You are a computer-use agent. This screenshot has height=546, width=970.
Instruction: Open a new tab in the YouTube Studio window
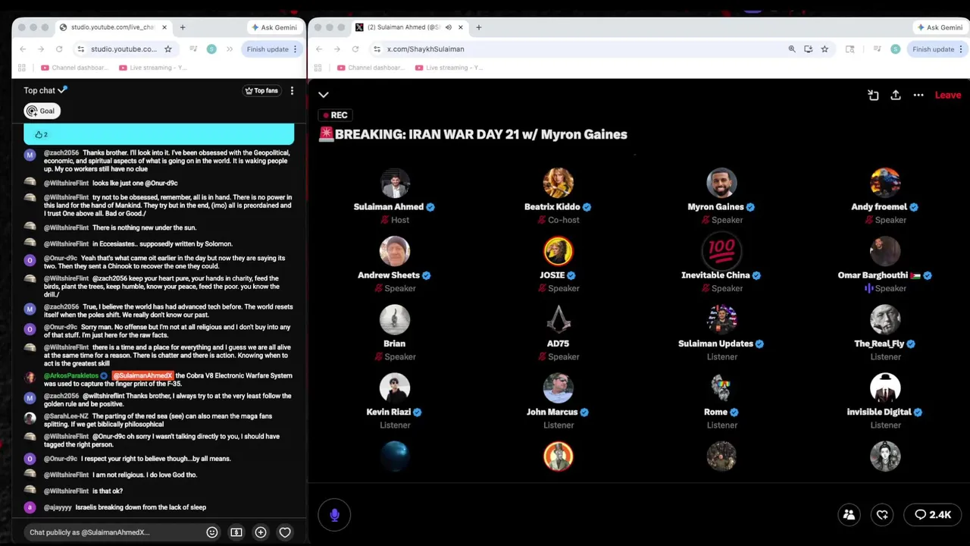pyautogui.click(x=183, y=27)
